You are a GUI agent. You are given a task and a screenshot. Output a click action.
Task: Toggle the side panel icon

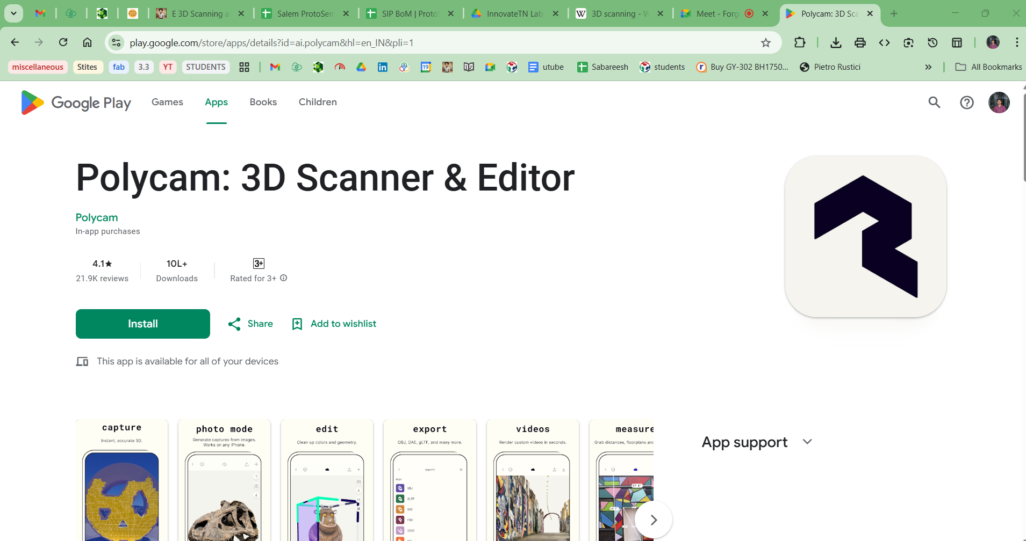[957, 42]
